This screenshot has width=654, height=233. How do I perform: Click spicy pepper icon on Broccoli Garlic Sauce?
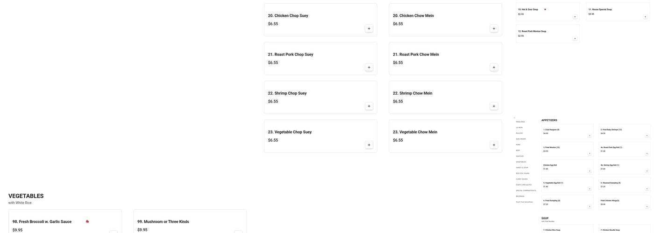tap(87, 221)
